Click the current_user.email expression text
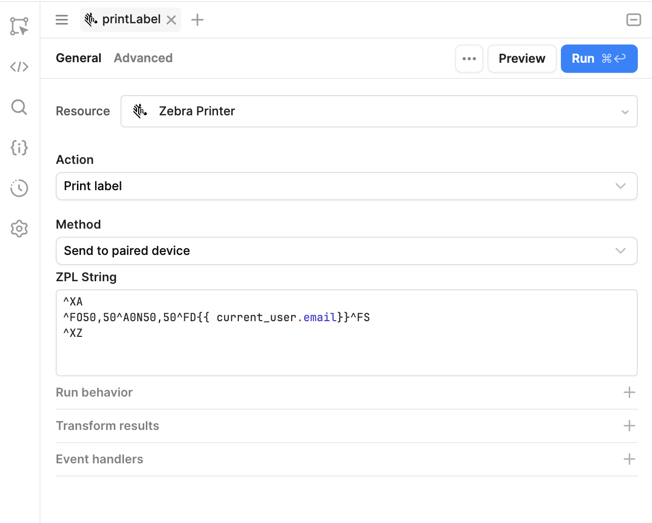This screenshot has height=523, width=652. coord(276,318)
